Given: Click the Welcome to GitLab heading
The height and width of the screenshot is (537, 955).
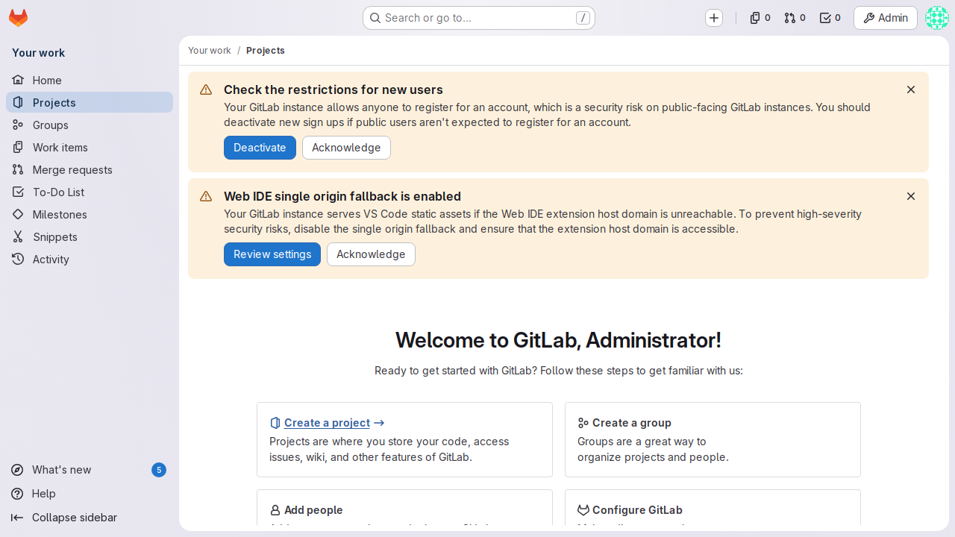Looking at the screenshot, I should (x=558, y=340).
